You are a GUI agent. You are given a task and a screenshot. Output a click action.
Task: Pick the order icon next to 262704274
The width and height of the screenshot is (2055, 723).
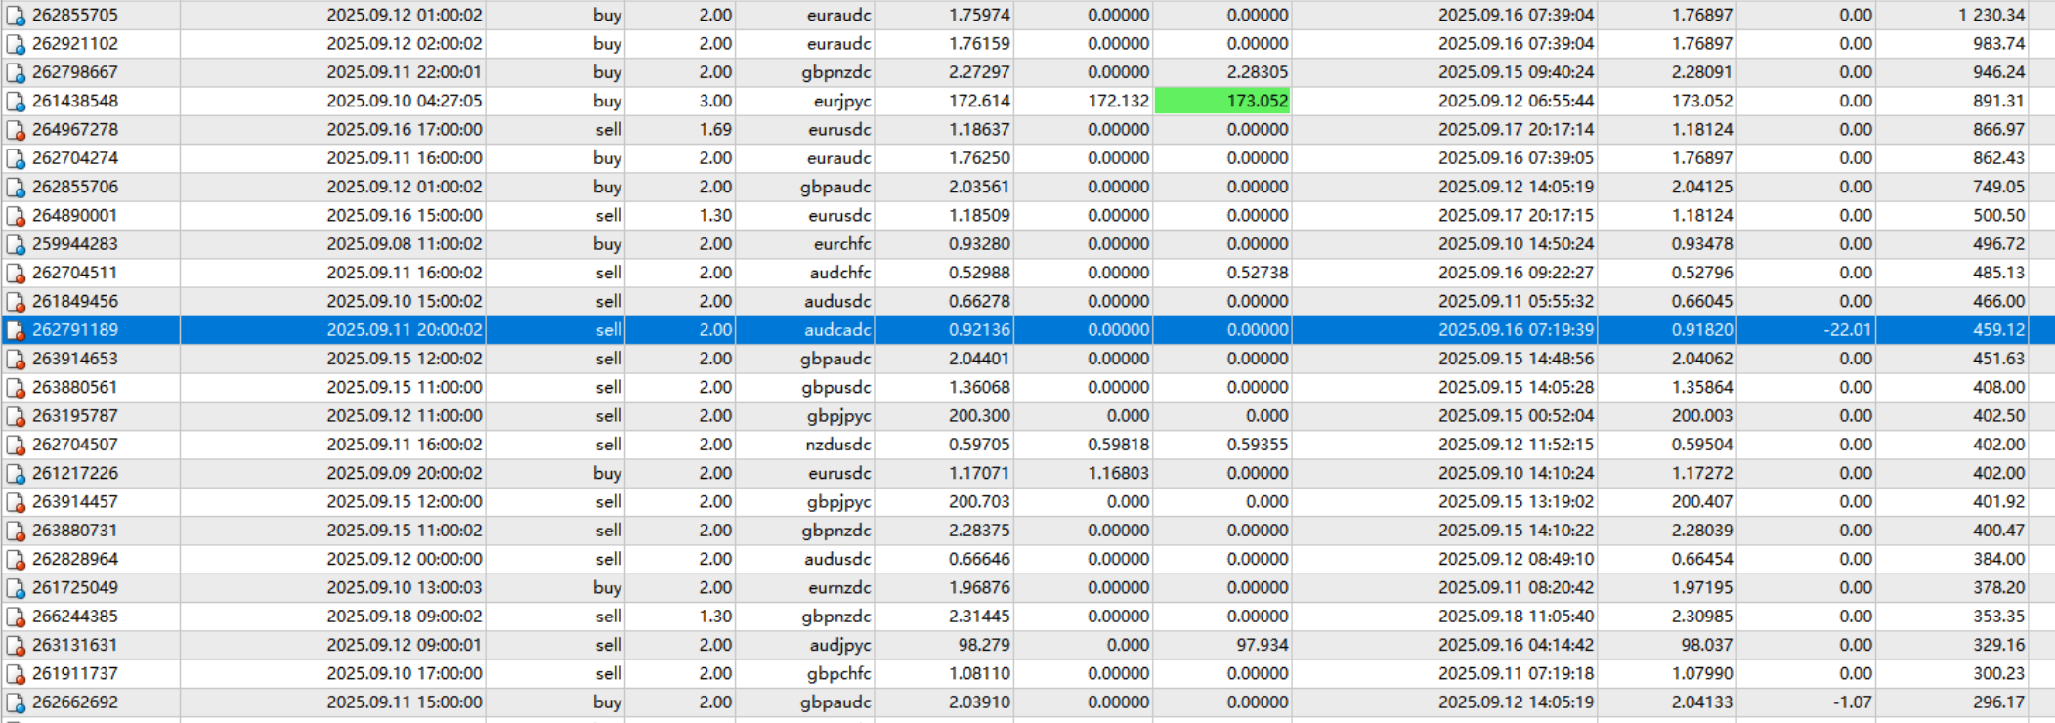pyautogui.click(x=16, y=159)
